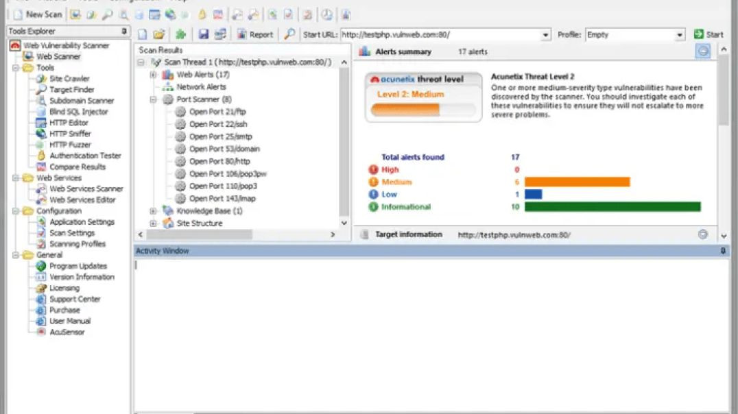738x414 pixels.
Task: Select Open Port 80/http
Action: 219,161
